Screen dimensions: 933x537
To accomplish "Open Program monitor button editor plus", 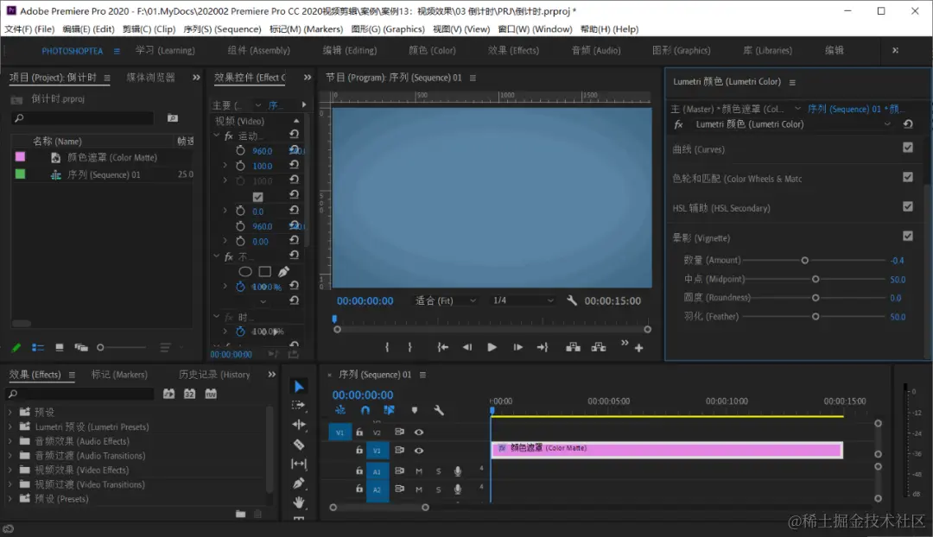I will point(639,348).
